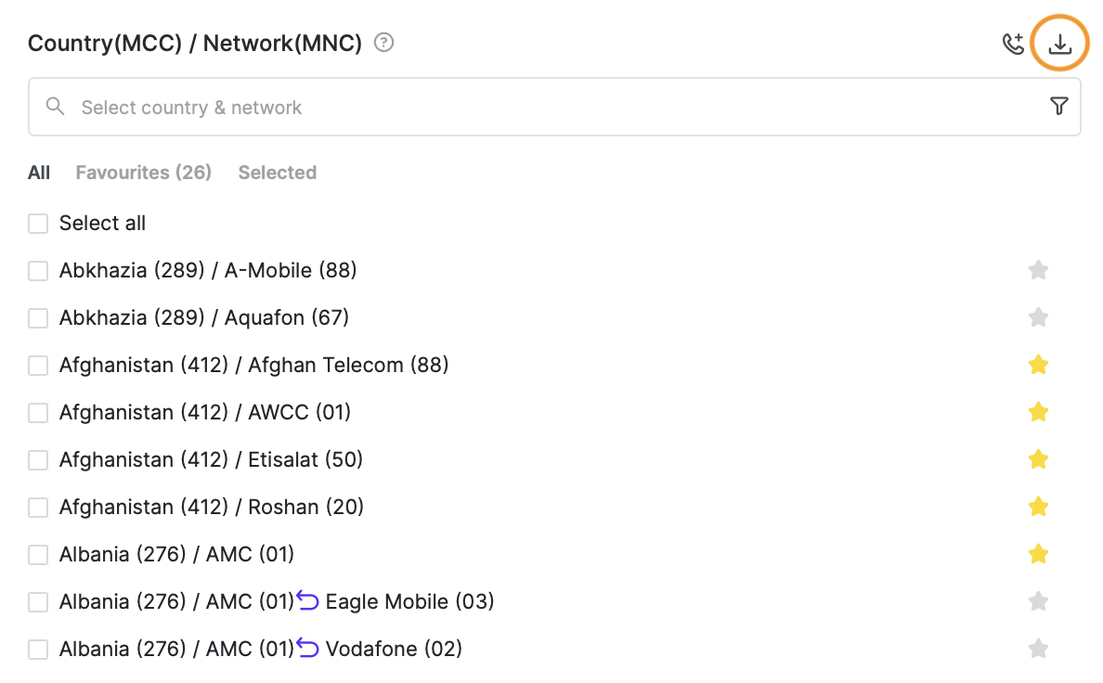The height and width of the screenshot is (683, 1103).
Task: Favourite Abkhazia A-Mobile with its star
Action: click(x=1038, y=270)
